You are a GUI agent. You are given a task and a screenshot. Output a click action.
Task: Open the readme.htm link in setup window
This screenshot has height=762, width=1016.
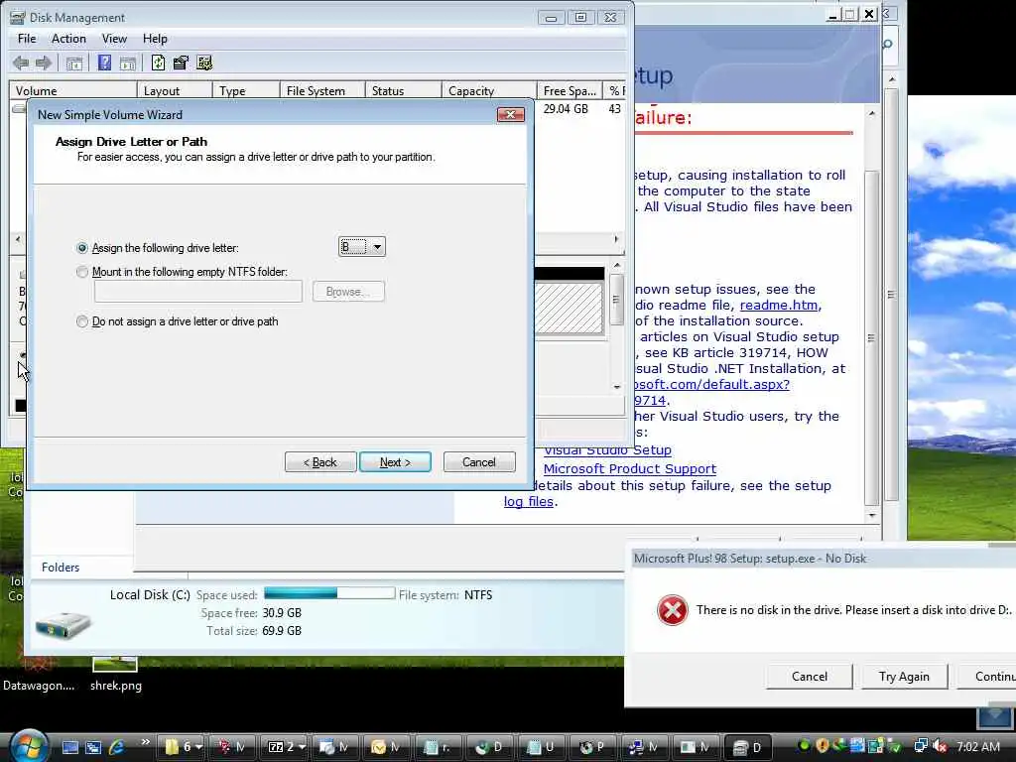780,306
